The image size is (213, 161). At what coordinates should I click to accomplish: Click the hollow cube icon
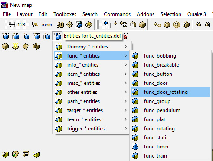coord(177,25)
